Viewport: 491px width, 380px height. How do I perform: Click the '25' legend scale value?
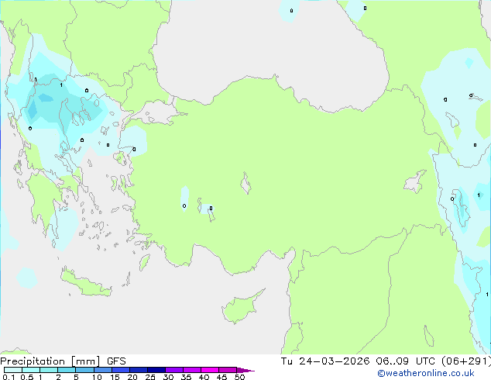(150, 377)
